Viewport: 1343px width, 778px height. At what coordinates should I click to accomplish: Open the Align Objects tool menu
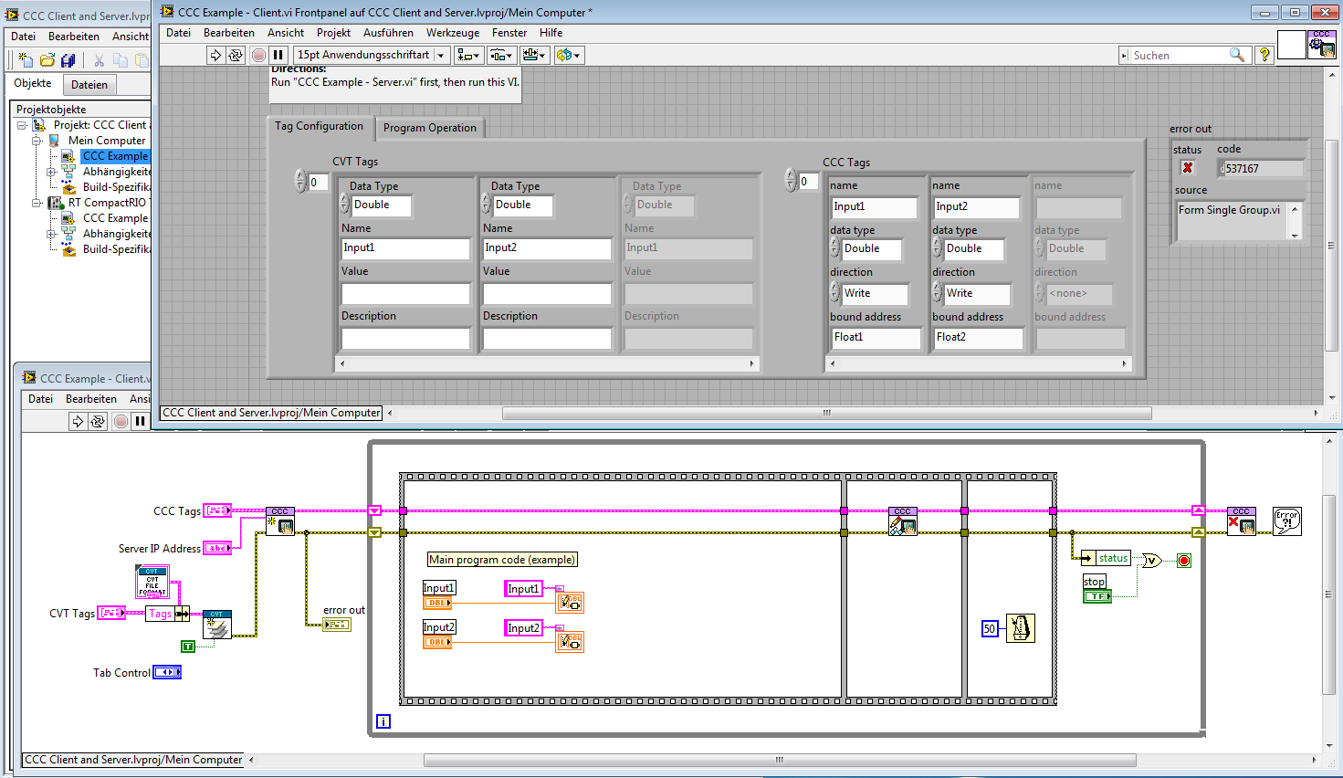(x=468, y=55)
